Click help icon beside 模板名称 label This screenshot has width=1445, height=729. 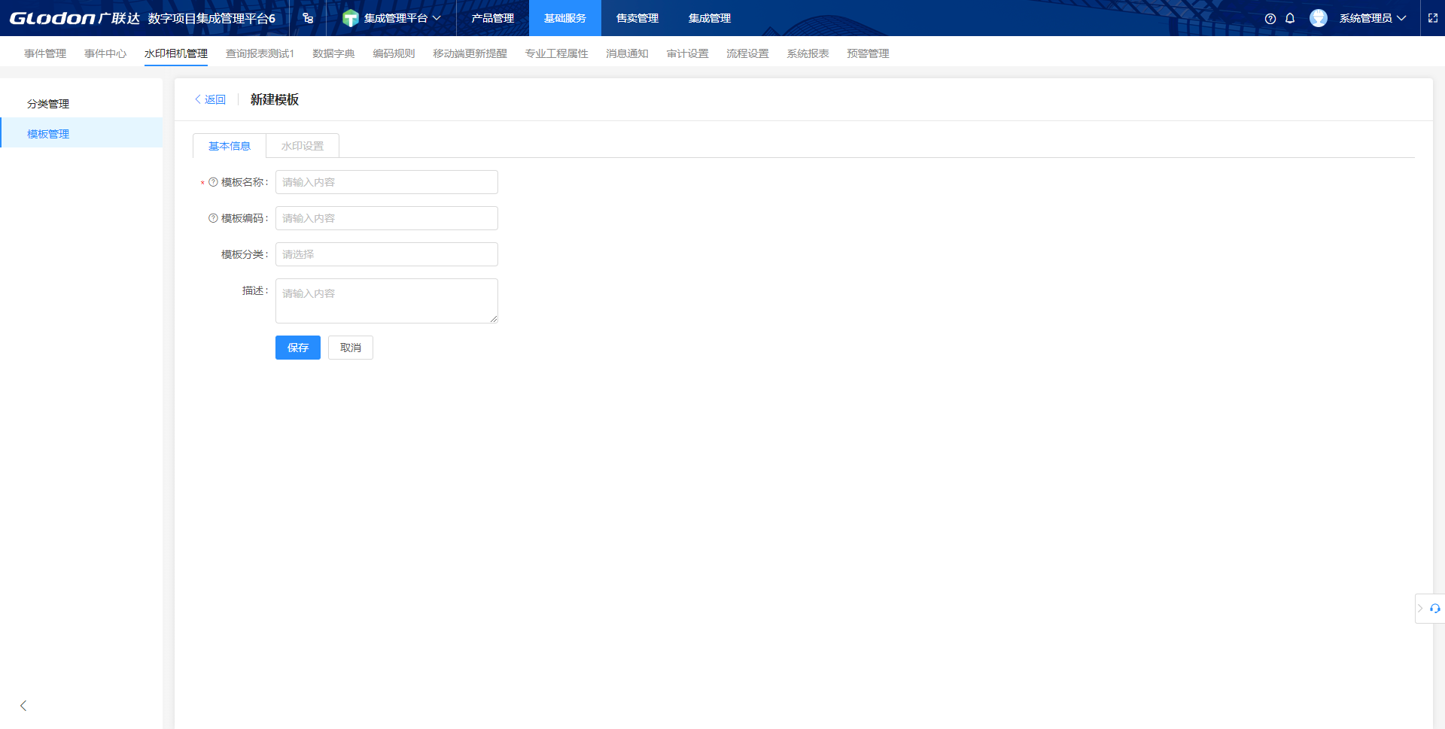tap(213, 182)
